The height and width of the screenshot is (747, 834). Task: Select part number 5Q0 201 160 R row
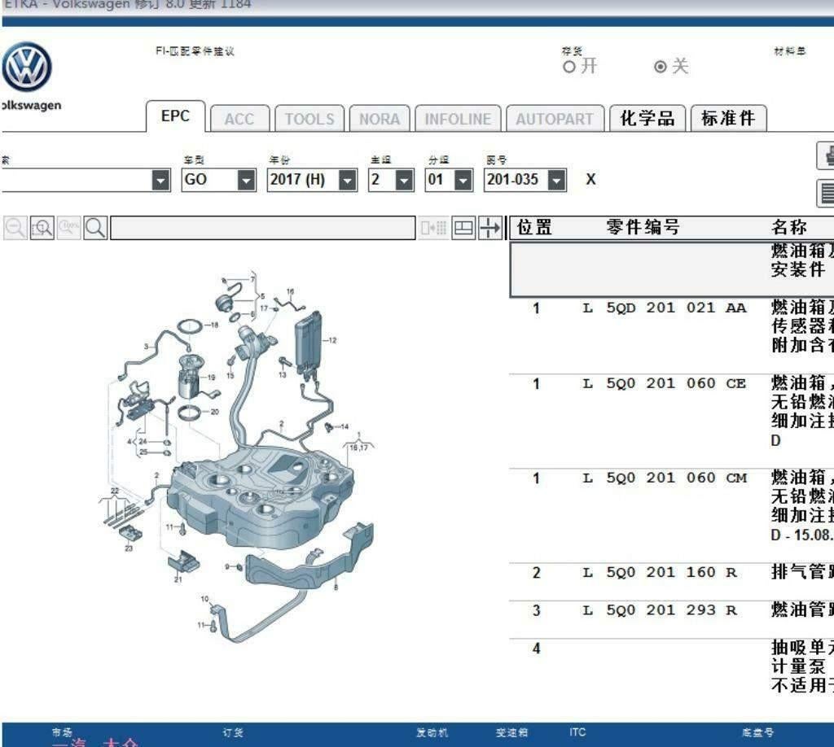pos(671,572)
